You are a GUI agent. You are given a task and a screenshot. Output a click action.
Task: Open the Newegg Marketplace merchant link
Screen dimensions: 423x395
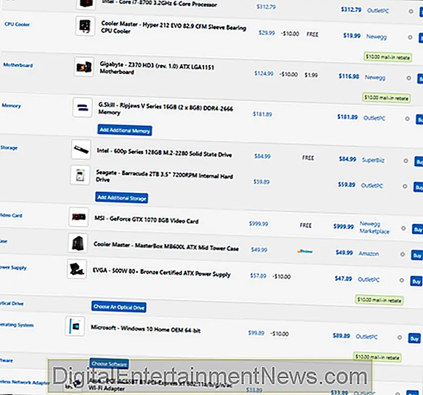pyautogui.click(x=375, y=228)
